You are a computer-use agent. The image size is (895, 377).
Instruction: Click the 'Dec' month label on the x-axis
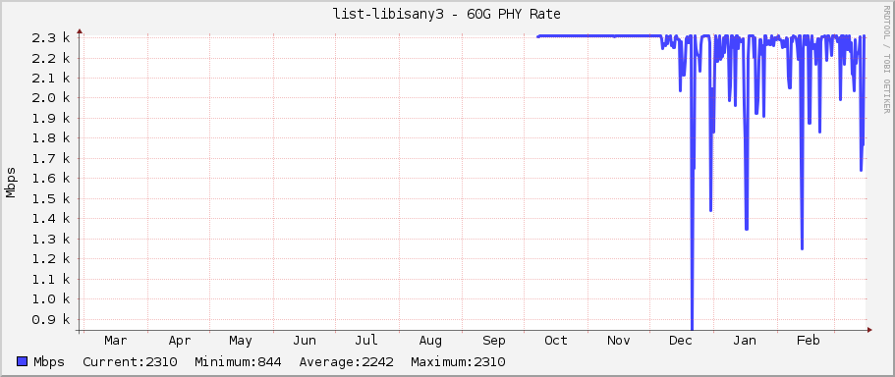[681, 341]
